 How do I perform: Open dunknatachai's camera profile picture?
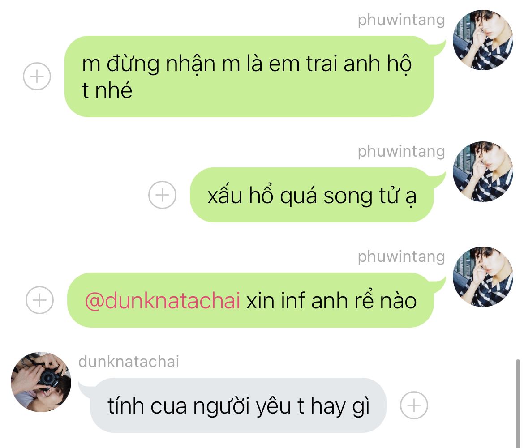click(x=41, y=382)
